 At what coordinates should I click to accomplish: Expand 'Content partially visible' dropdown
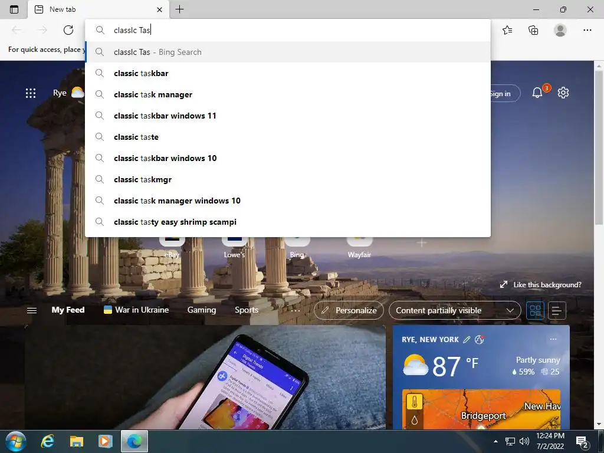point(455,310)
